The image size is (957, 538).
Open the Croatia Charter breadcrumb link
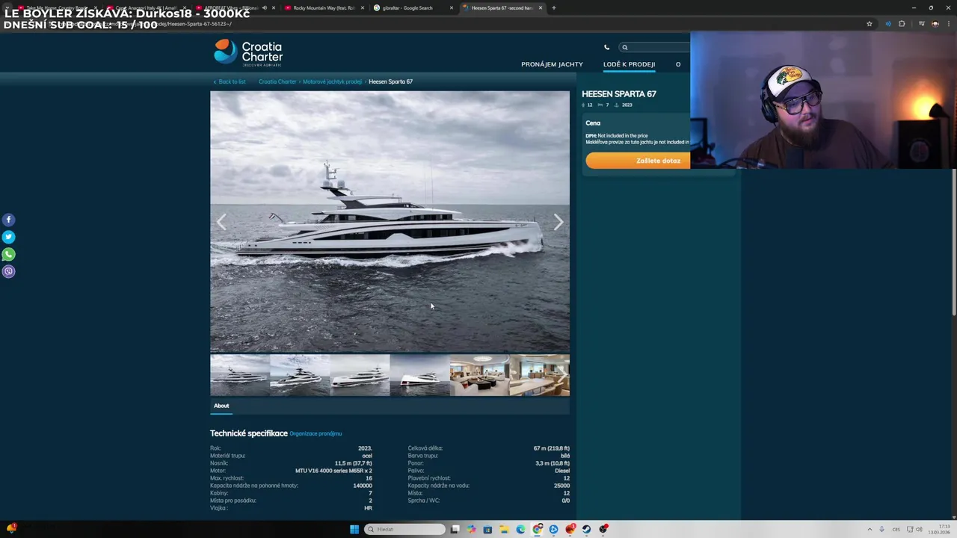click(x=277, y=81)
